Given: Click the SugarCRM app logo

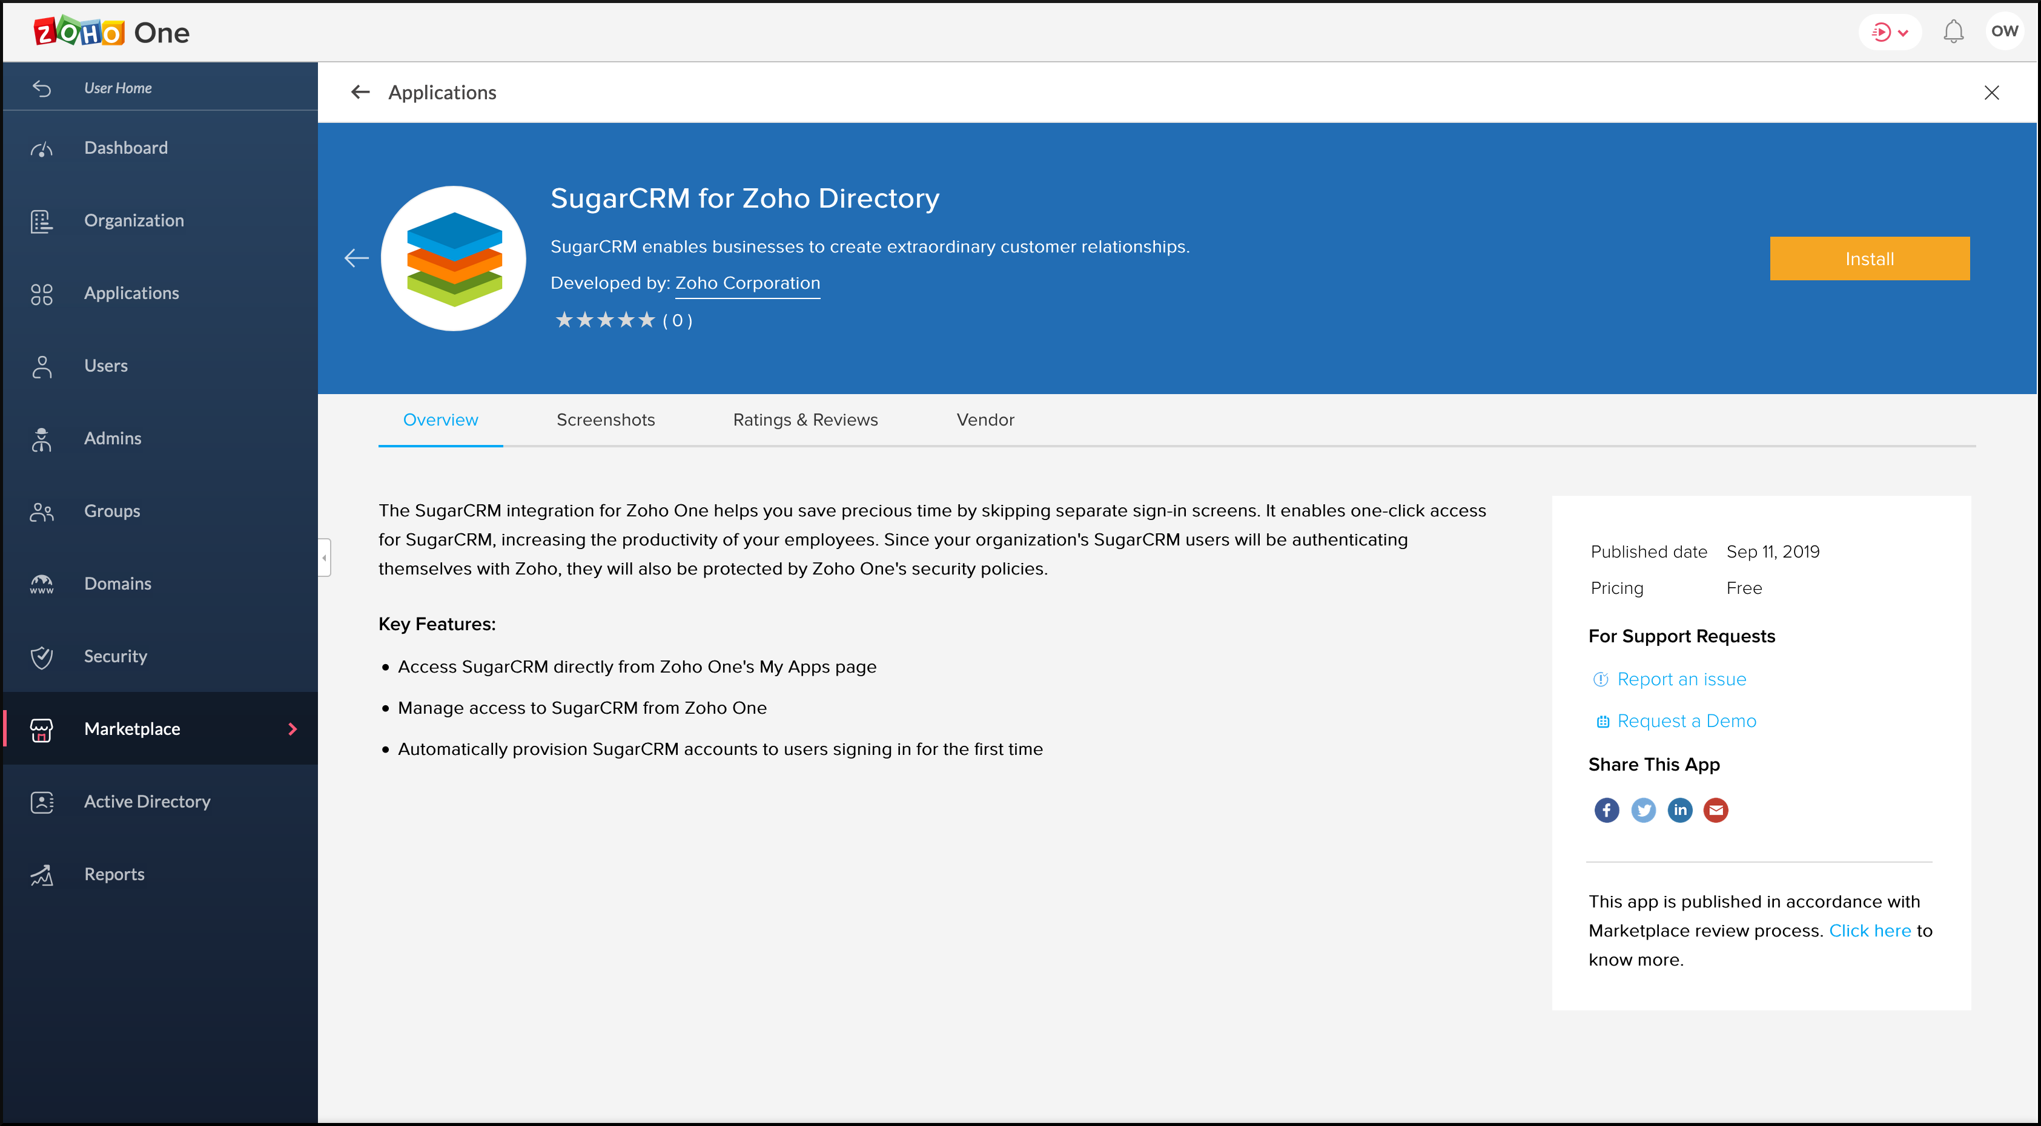Looking at the screenshot, I should (454, 258).
